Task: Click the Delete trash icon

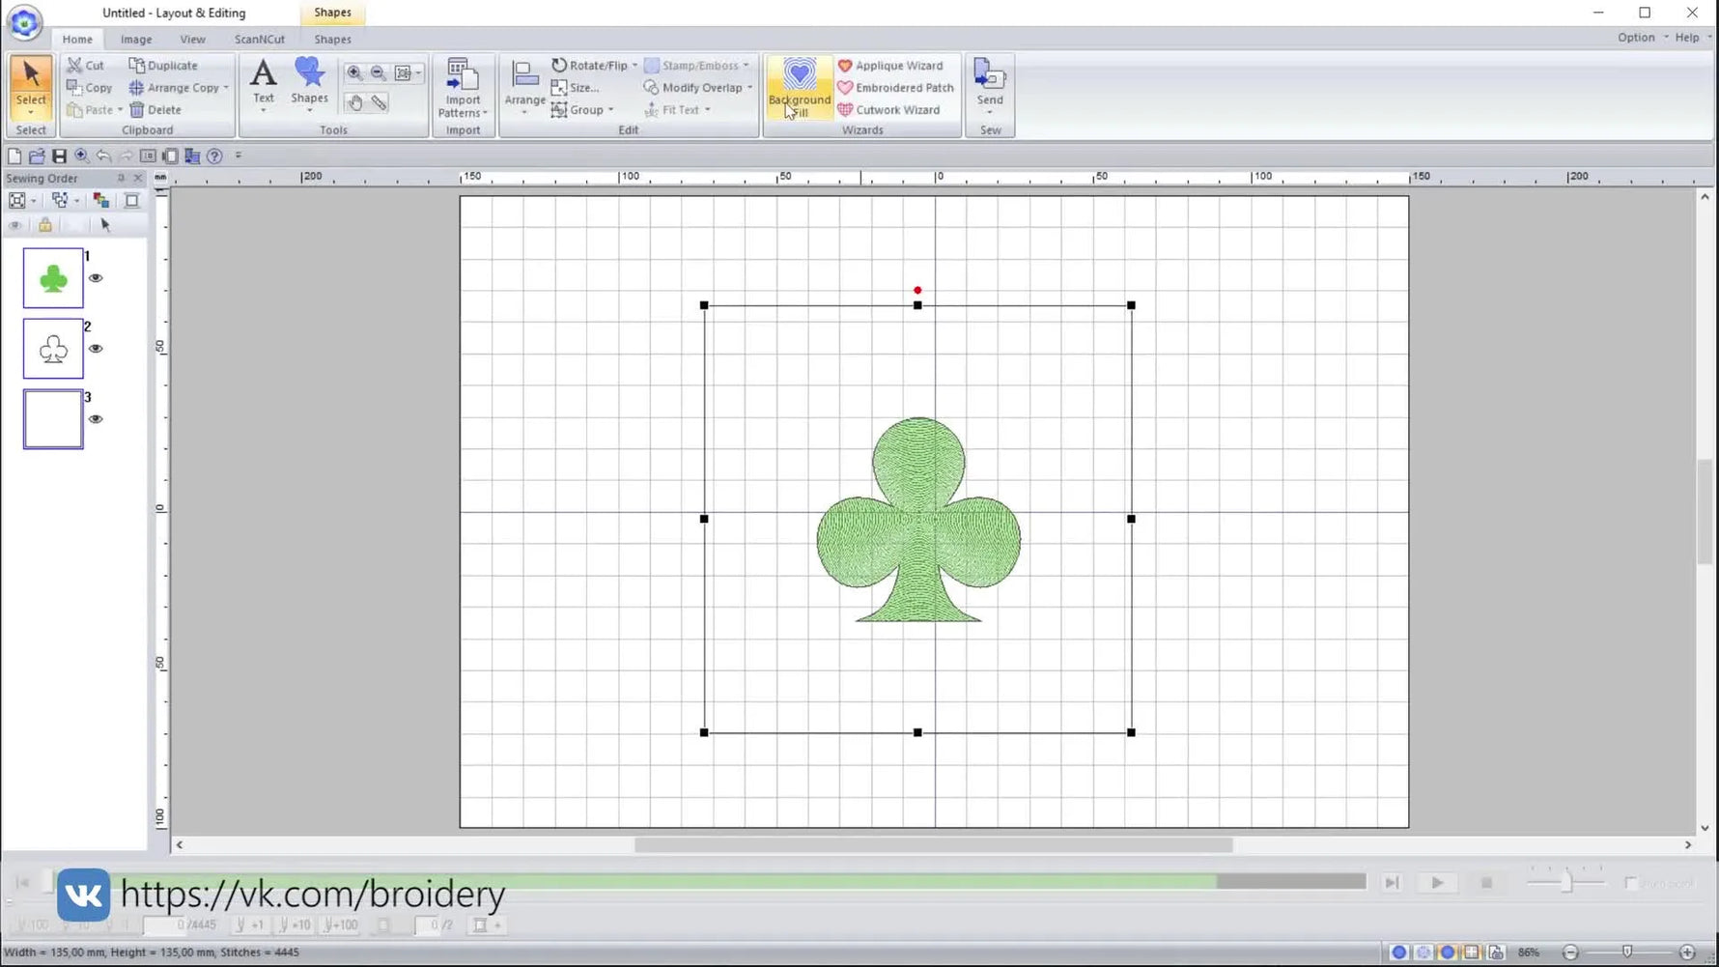Action: pyautogui.click(x=137, y=109)
